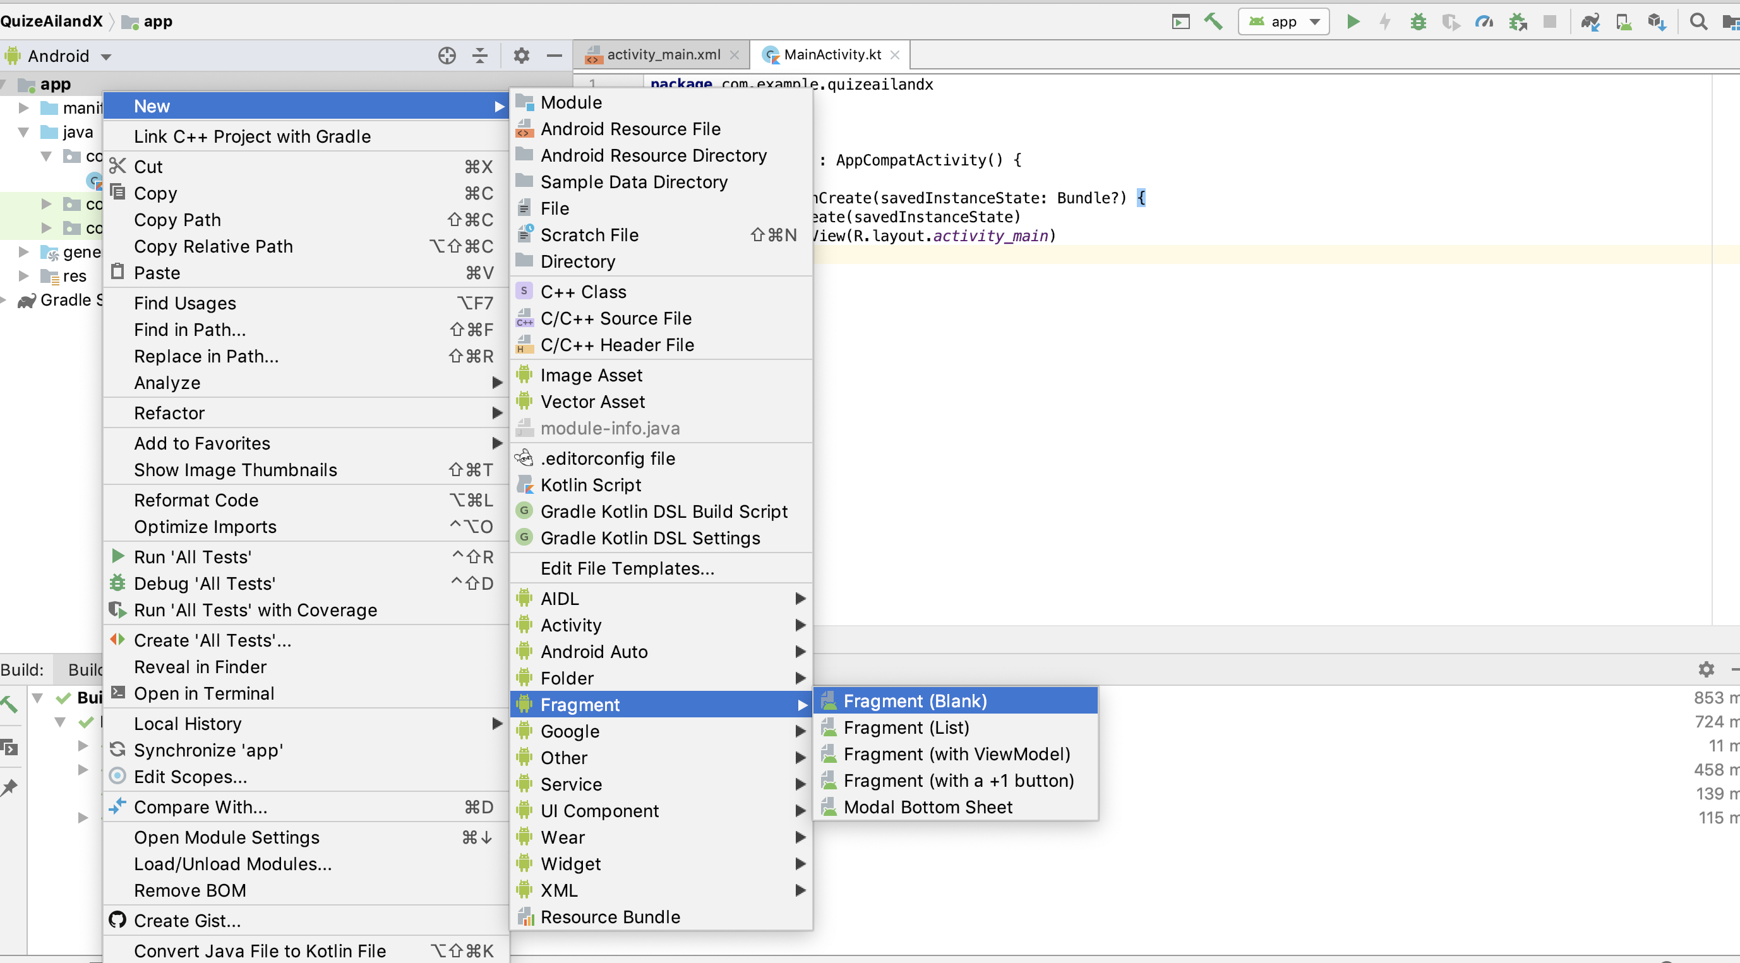Select Vector Asset option

coord(661,401)
